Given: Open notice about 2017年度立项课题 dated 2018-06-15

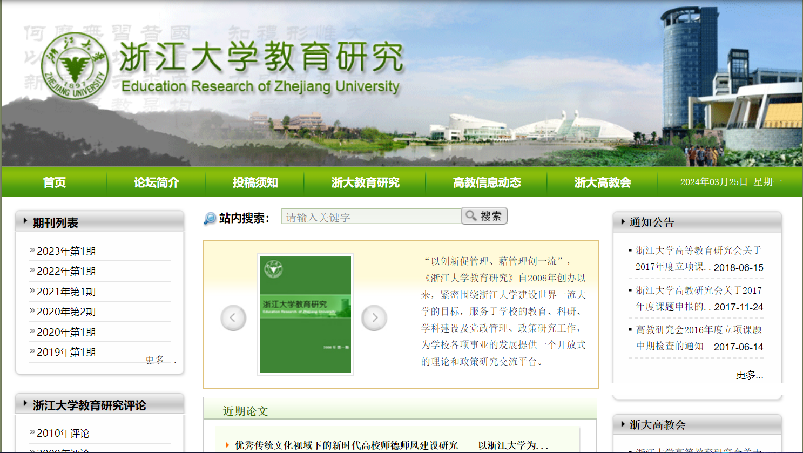Looking at the screenshot, I should (x=698, y=259).
